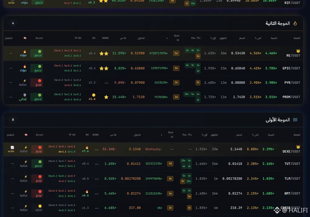Click the entry price 217.80 in bottom row
Screen dimensions: 310x217
coord(135,208)
